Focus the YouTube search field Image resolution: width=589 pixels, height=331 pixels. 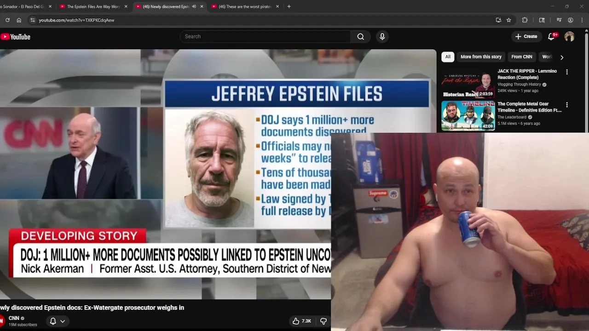(x=265, y=36)
